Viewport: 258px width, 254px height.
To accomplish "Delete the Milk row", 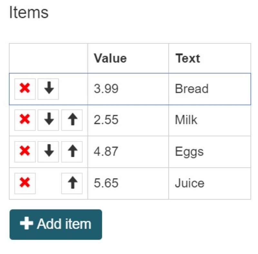I will pyautogui.click(x=25, y=120).
